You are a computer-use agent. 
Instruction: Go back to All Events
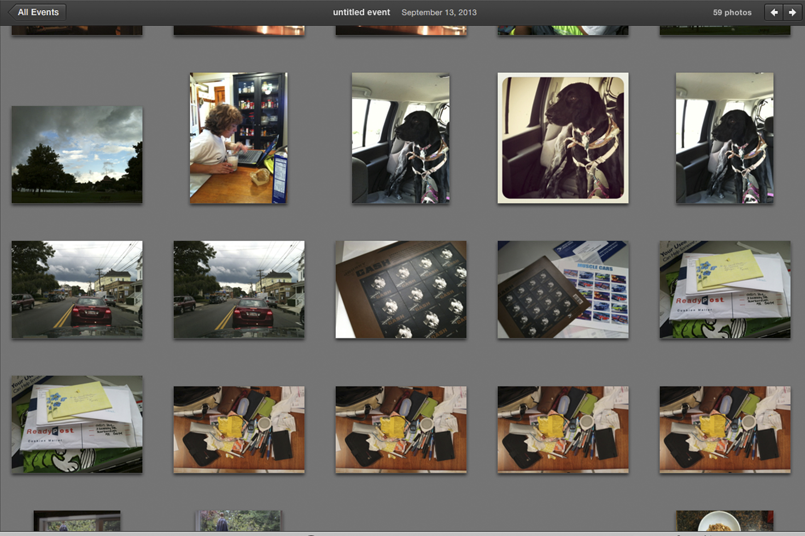[x=38, y=13]
